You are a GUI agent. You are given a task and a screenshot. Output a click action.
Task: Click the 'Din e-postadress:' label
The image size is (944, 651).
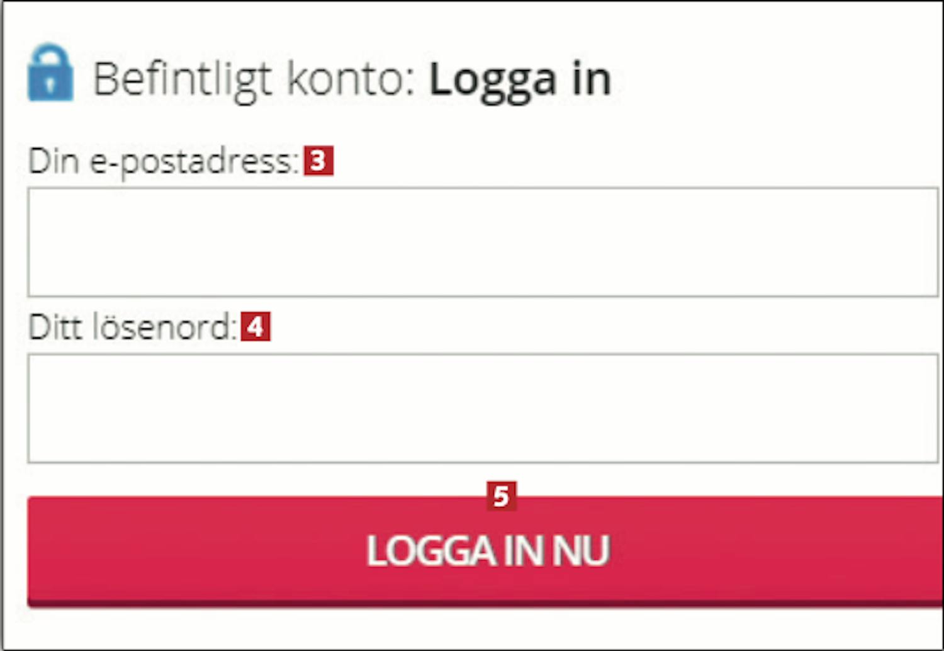click(x=164, y=162)
